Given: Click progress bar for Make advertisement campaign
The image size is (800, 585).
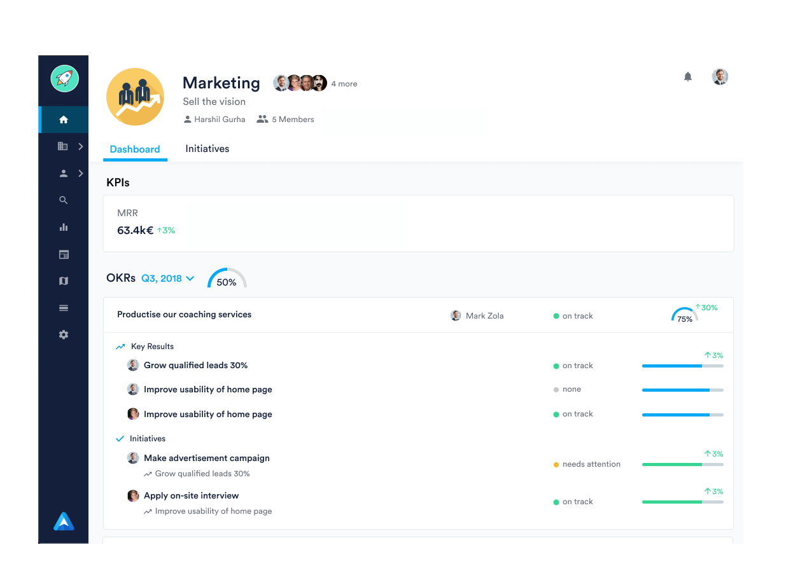Looking at the screenshot, I should (683, 464).
